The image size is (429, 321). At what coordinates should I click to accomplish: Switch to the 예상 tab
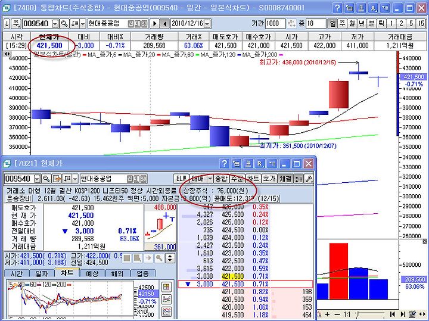point(92,273)
